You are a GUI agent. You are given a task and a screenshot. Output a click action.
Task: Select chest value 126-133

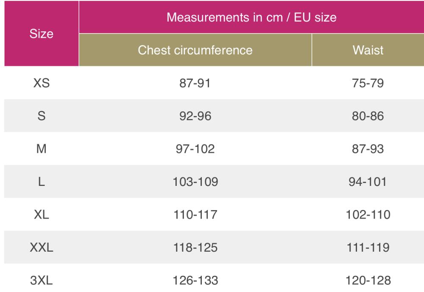point(195,281)
